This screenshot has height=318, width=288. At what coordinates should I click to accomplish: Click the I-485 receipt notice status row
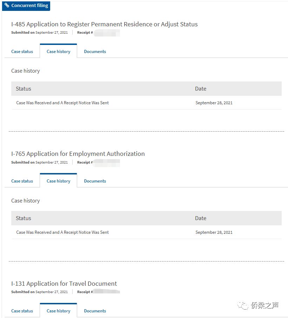pyautogui.click(x=147, y=103)
